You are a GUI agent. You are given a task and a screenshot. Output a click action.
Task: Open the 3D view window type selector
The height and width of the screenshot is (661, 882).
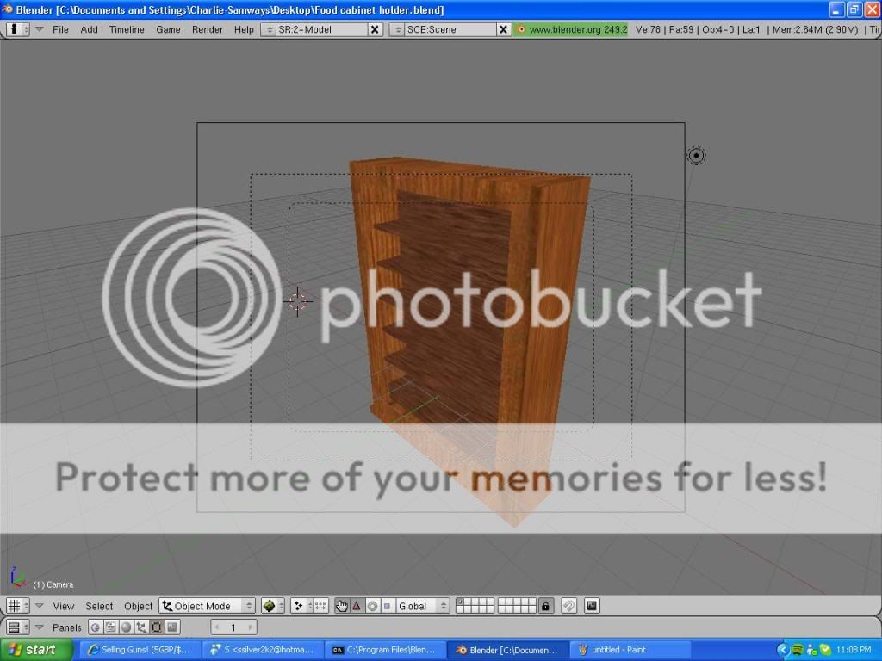tap(17, 605)
